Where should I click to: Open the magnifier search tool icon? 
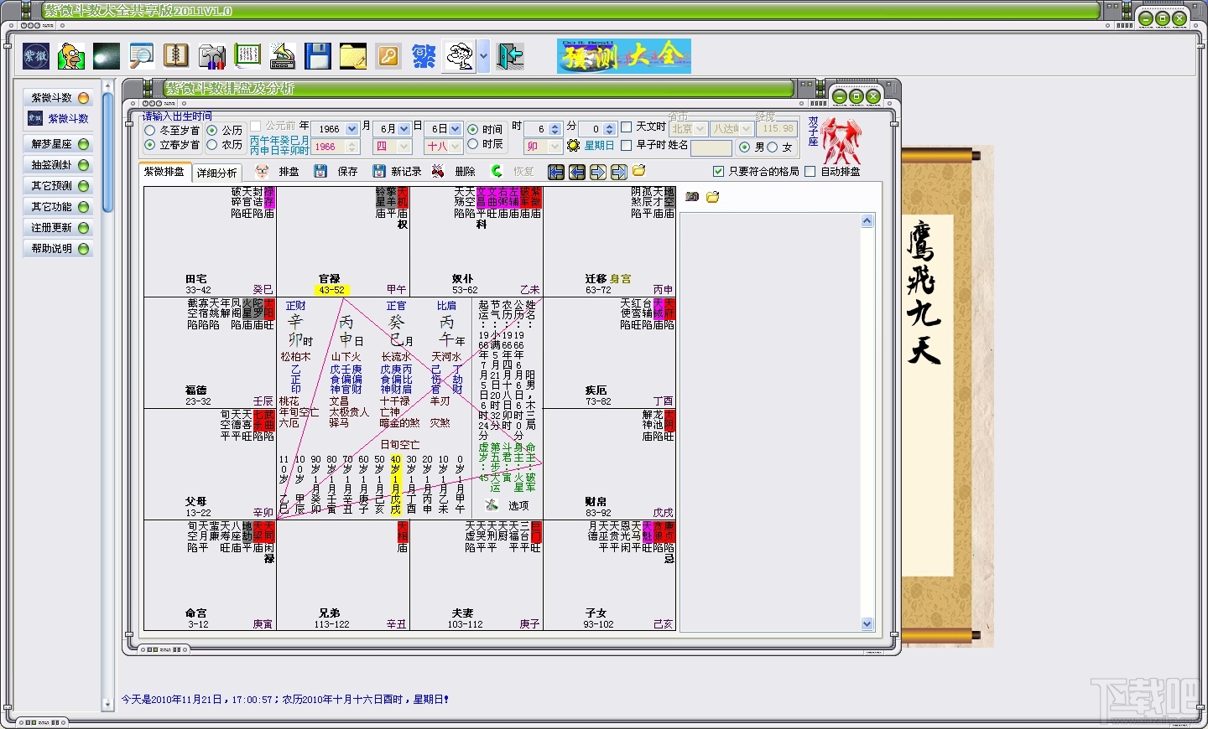(x=141, y=56)
